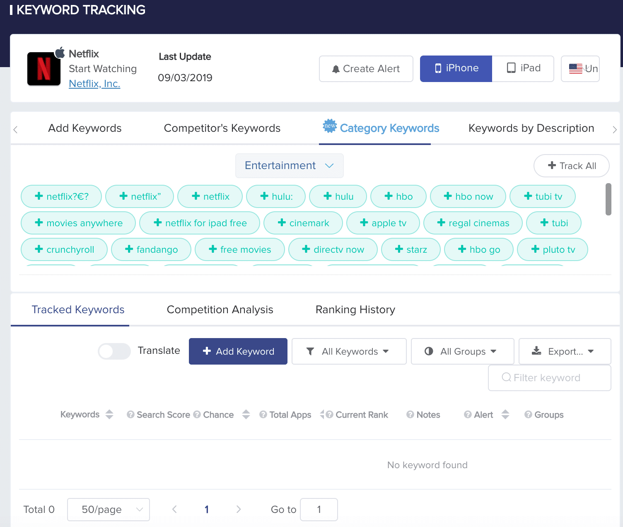Image resolution: width=623 pixels, height=527 pixels.
Task: Add the 'tubi tv' keyword chip
Action: 543,196
